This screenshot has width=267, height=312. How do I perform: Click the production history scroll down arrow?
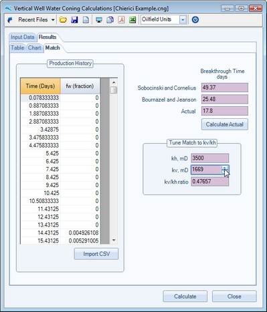(114, 240)
